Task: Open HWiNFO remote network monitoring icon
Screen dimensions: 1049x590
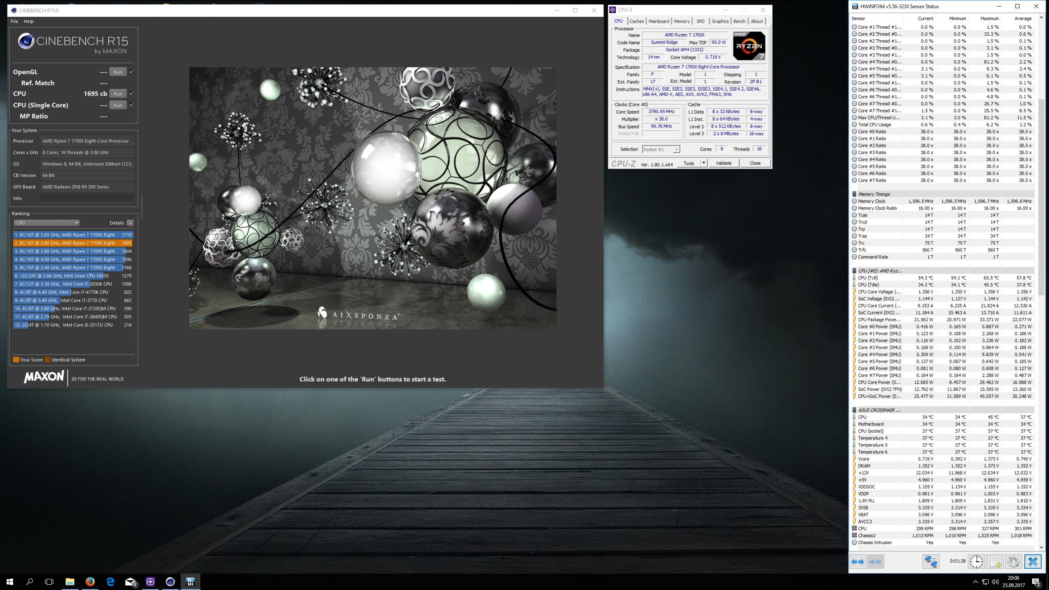Action: pyautogui.click(x=931, y=561)
